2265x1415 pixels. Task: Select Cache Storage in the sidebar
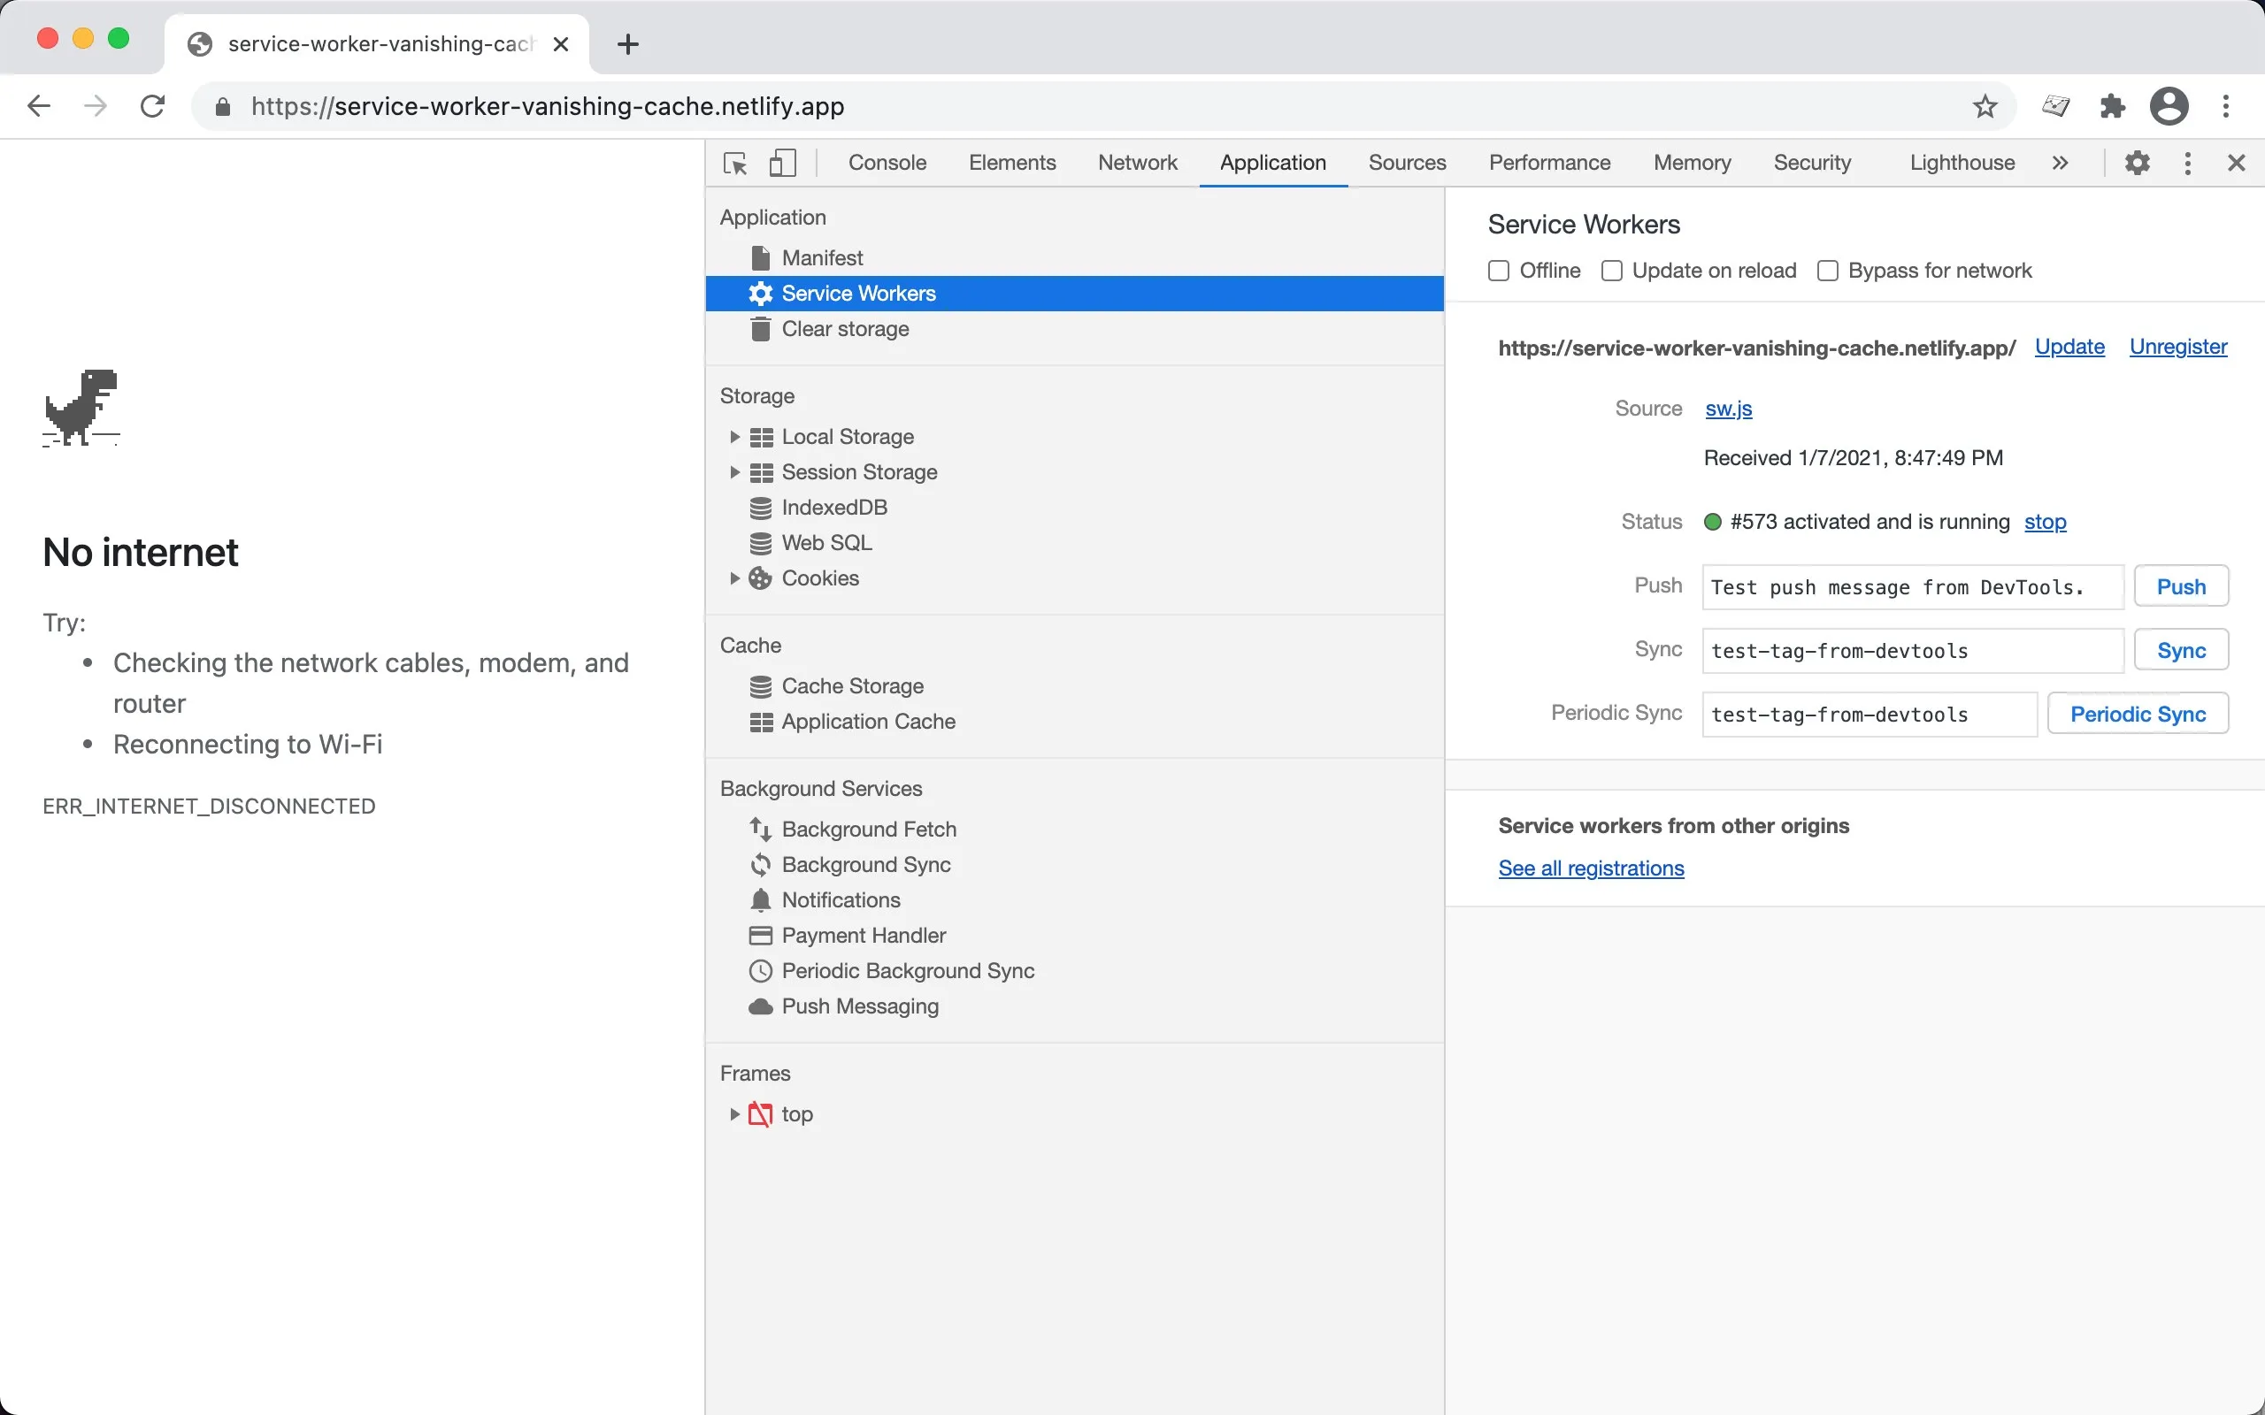[x=852, y=686]
